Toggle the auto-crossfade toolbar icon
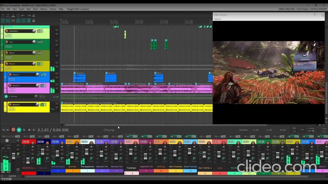 [3, 21]
